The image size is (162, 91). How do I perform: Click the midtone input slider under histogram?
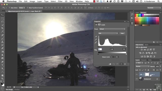[112, 47]
